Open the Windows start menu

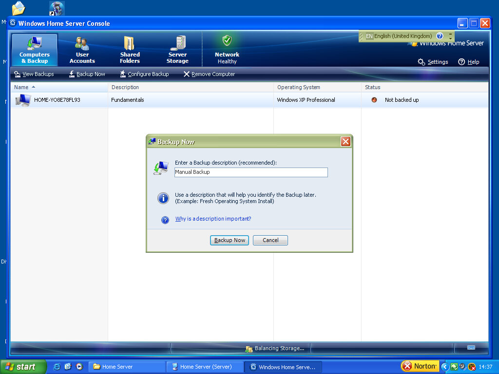(23, 367)
